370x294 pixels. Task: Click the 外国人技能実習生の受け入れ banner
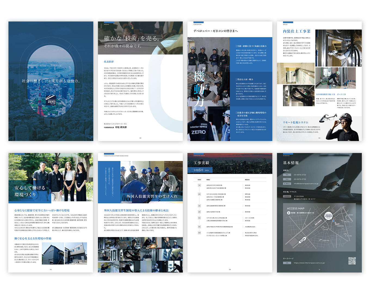(x=152, y=196)
